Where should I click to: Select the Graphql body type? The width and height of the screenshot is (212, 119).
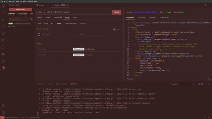[83, 23]
